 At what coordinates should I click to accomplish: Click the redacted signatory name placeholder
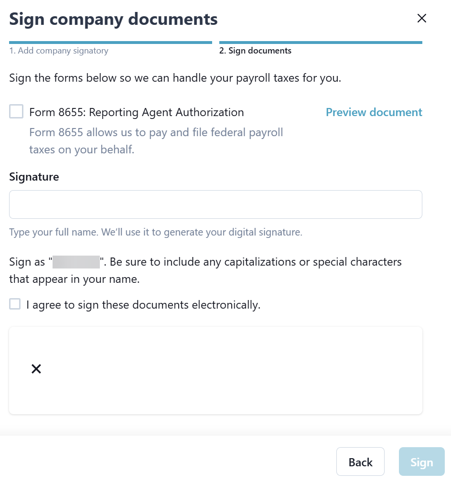click(76, 262)
